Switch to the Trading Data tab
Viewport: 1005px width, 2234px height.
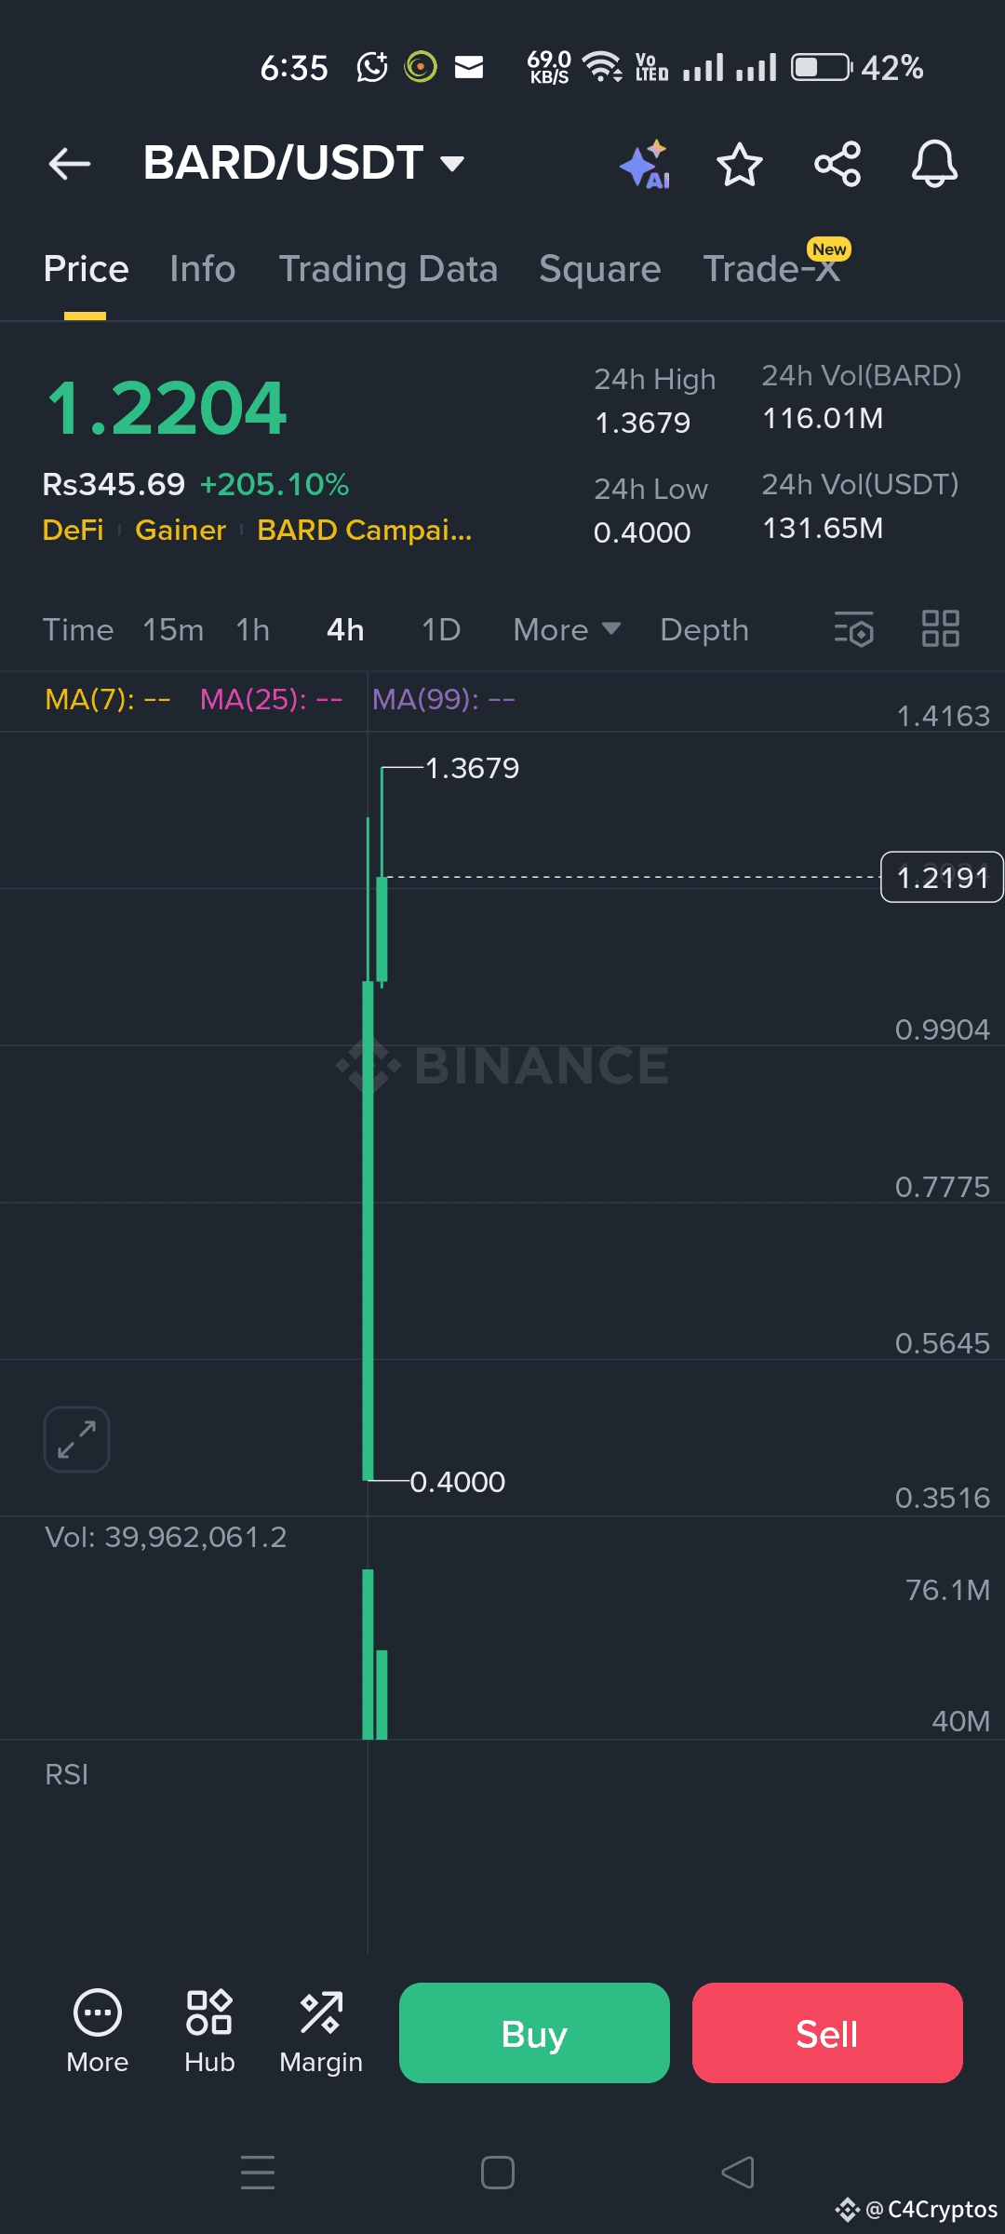click(x=388, y=269)
